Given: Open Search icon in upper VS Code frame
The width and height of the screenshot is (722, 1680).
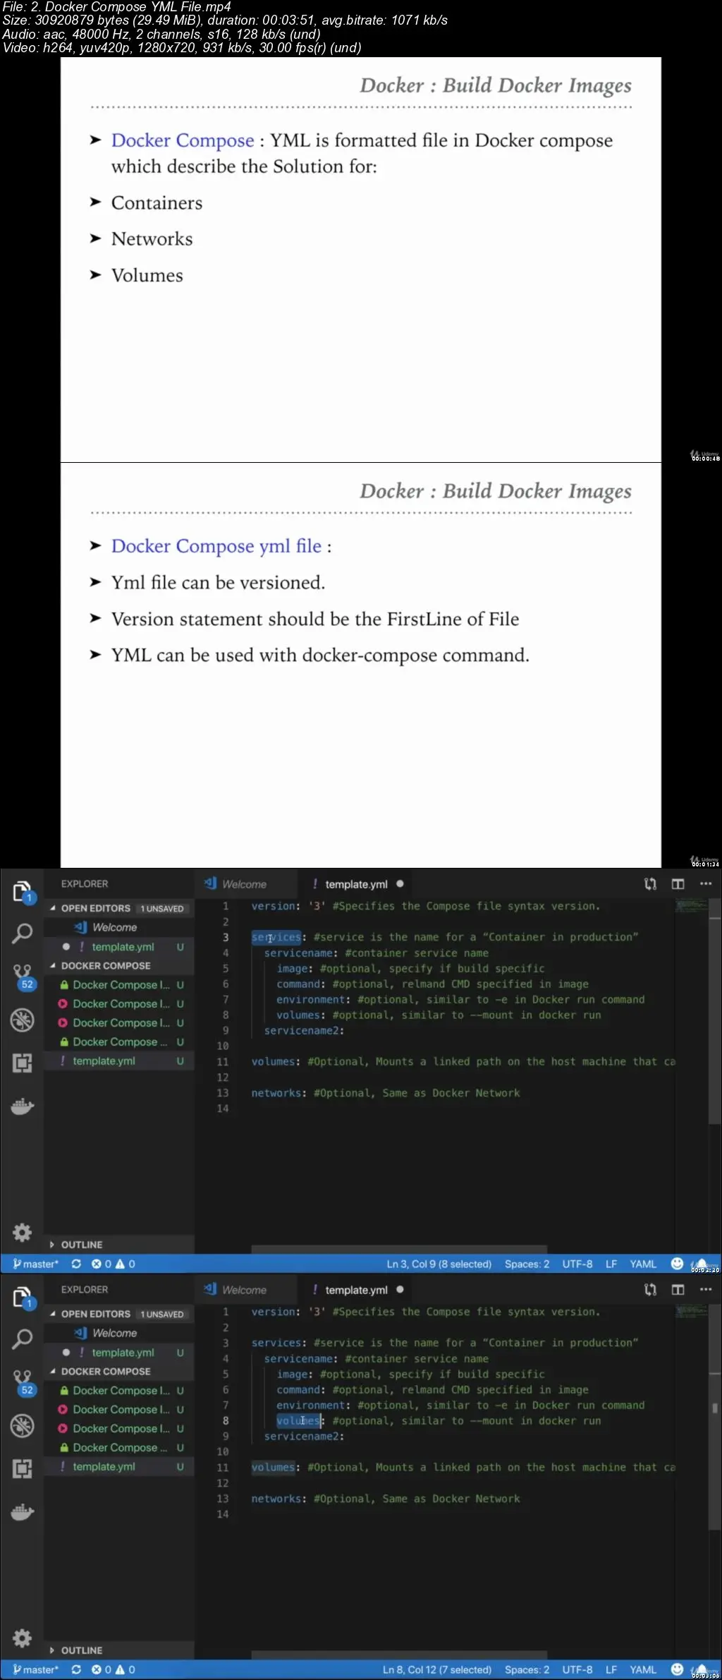Looking at the screenshot, I should pos(23,933).
